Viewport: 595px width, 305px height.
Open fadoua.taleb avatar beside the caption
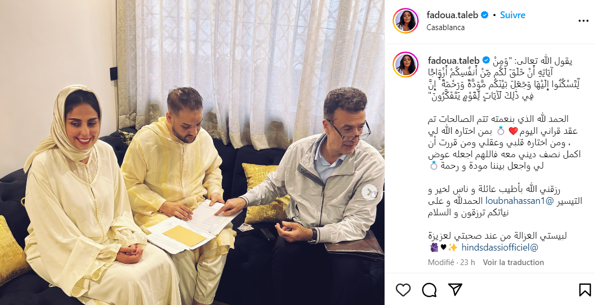[406, 65]
